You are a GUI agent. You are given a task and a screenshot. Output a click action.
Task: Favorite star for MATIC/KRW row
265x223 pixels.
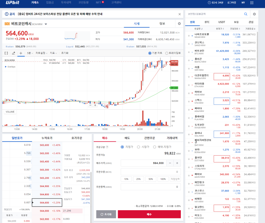coord(189,60)
